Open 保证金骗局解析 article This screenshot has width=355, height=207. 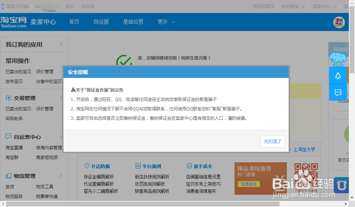(x=99, y=177)
